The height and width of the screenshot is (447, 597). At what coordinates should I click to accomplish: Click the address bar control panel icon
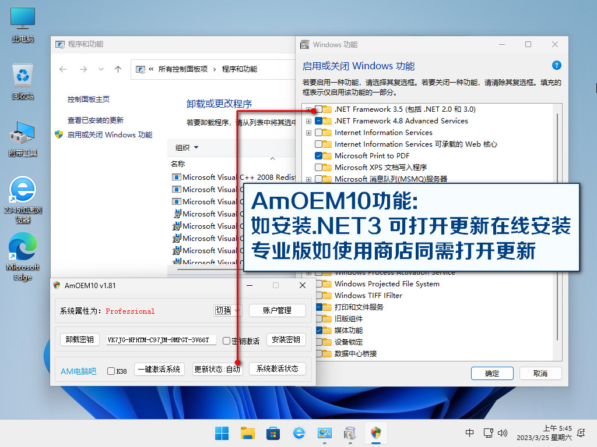[x=141, y=69]
